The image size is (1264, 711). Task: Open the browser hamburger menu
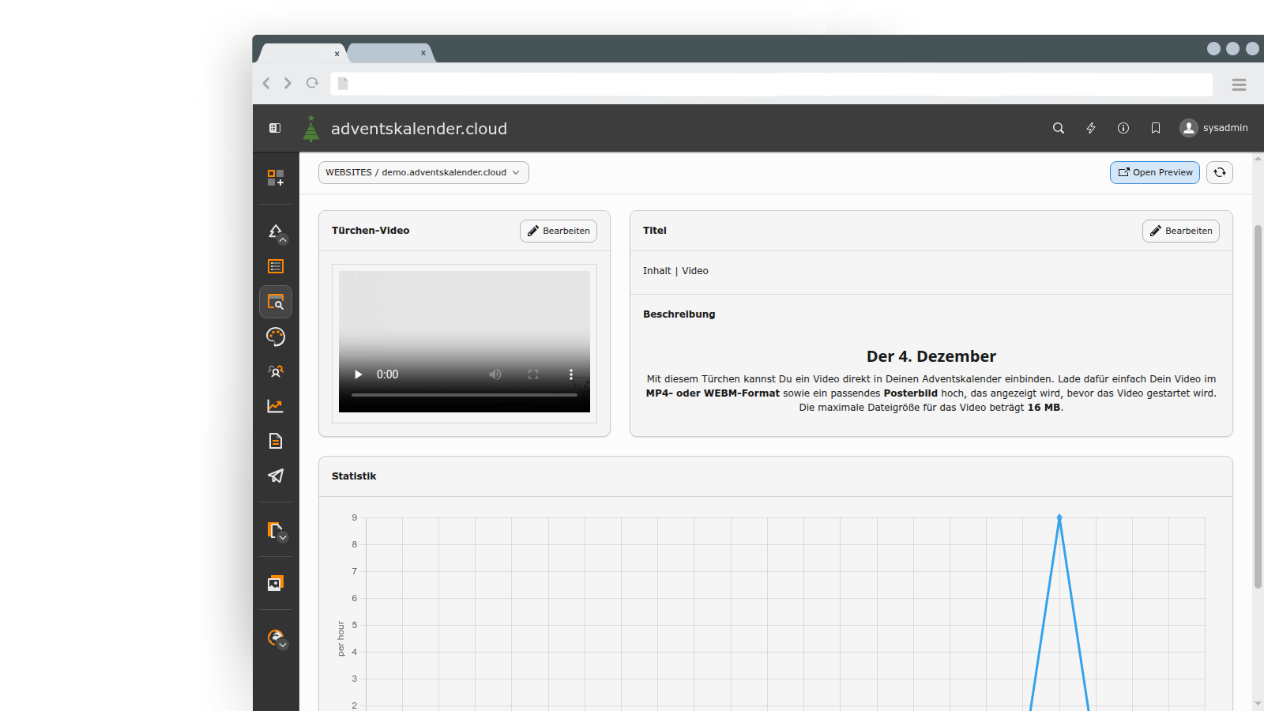[x=1239, y=85]
